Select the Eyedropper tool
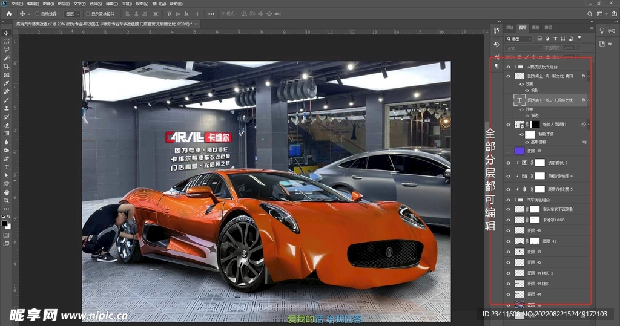 [x=6, y=83]
